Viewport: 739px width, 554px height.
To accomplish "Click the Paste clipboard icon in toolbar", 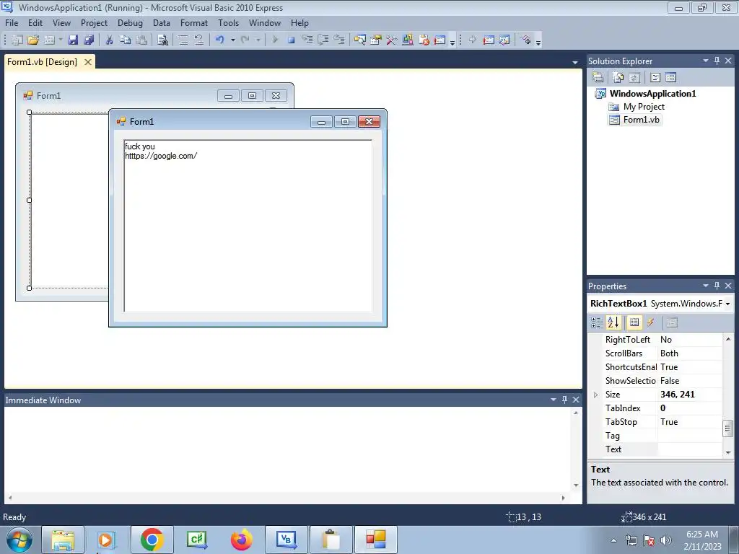I will point(141,40).
